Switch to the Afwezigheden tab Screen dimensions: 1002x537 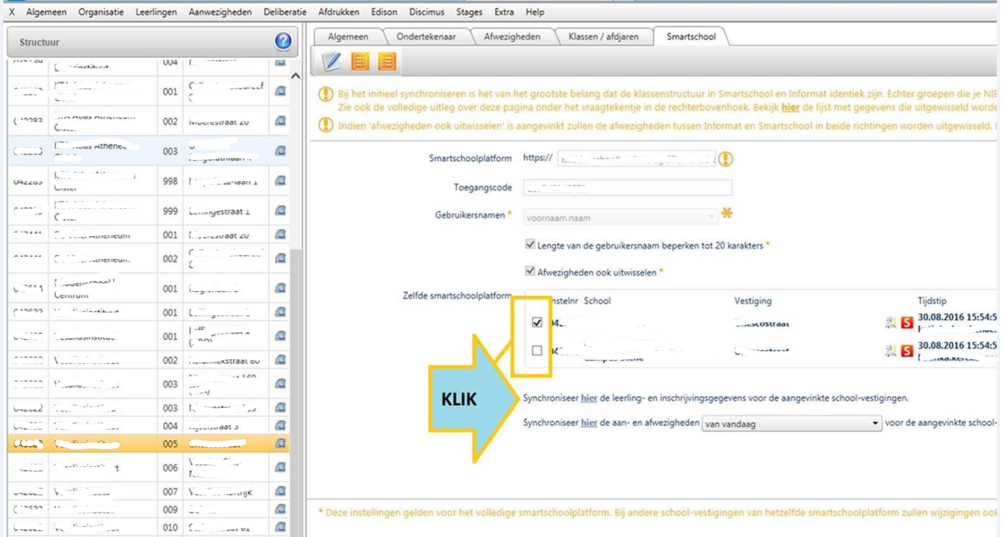pos(512,37)
